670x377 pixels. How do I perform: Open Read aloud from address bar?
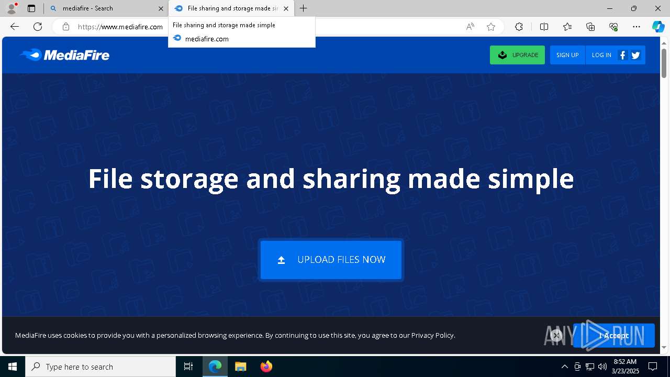pyautogui.click(x=470, y=27)
